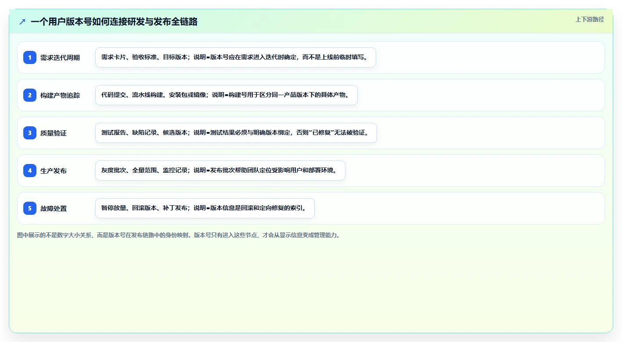The width and height of the screenshot is (622, 342).
Task: Click the footnote starting 图中展示的不是数字大小关系
Action: (x=179, y=235)
